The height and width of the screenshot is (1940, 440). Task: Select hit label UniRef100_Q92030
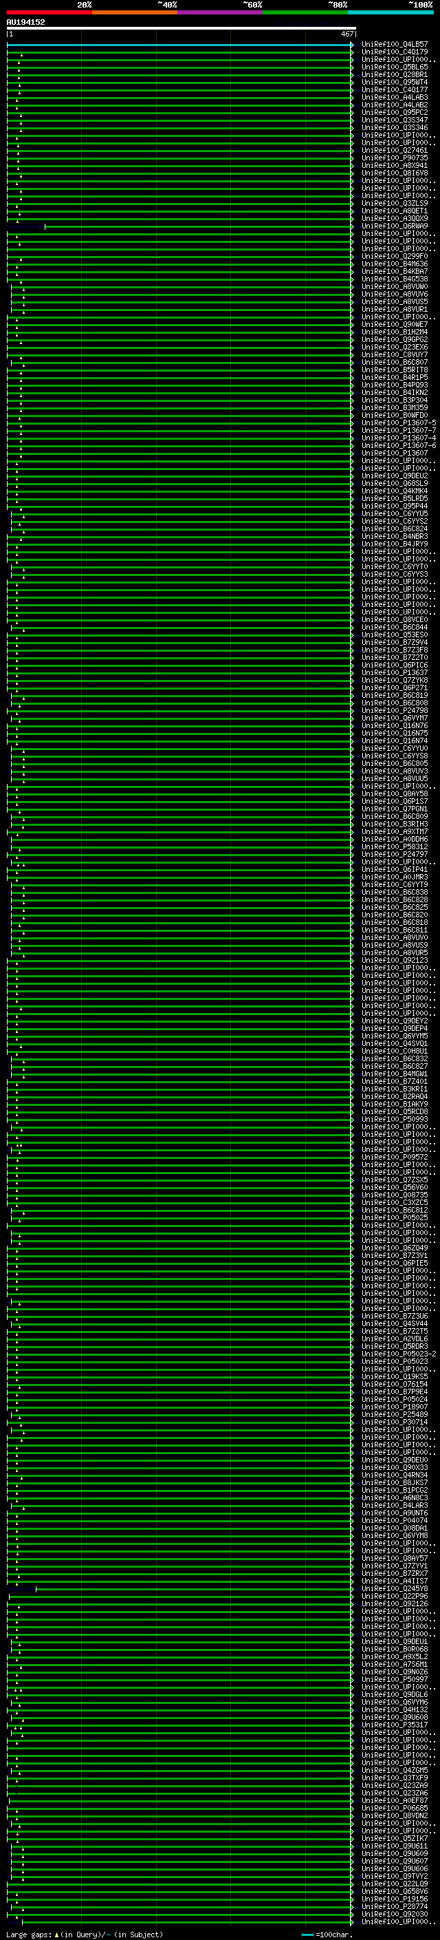coord(394,1915)
